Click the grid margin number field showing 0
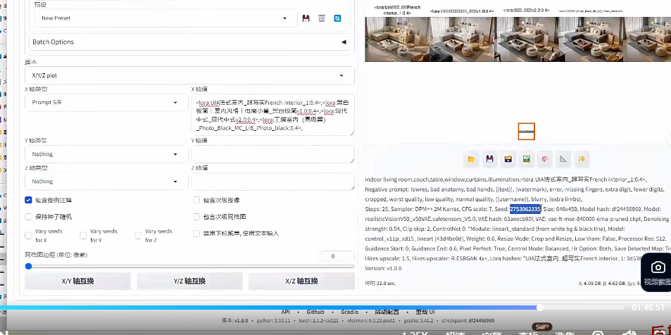 coord(336,256)
